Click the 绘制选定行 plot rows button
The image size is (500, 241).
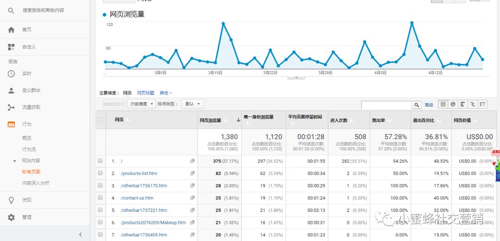[114, 104]
